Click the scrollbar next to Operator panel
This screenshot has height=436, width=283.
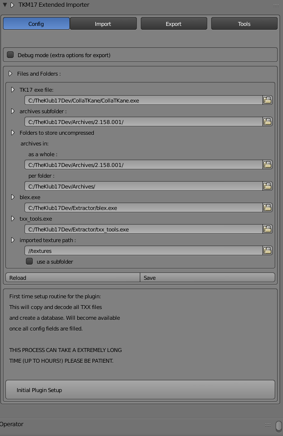click(279, 425)
